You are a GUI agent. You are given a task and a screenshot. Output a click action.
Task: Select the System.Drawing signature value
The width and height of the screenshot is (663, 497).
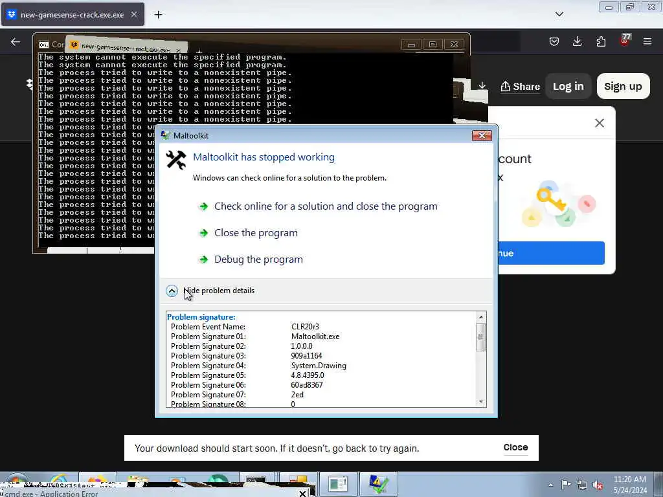tap(319, 366)
